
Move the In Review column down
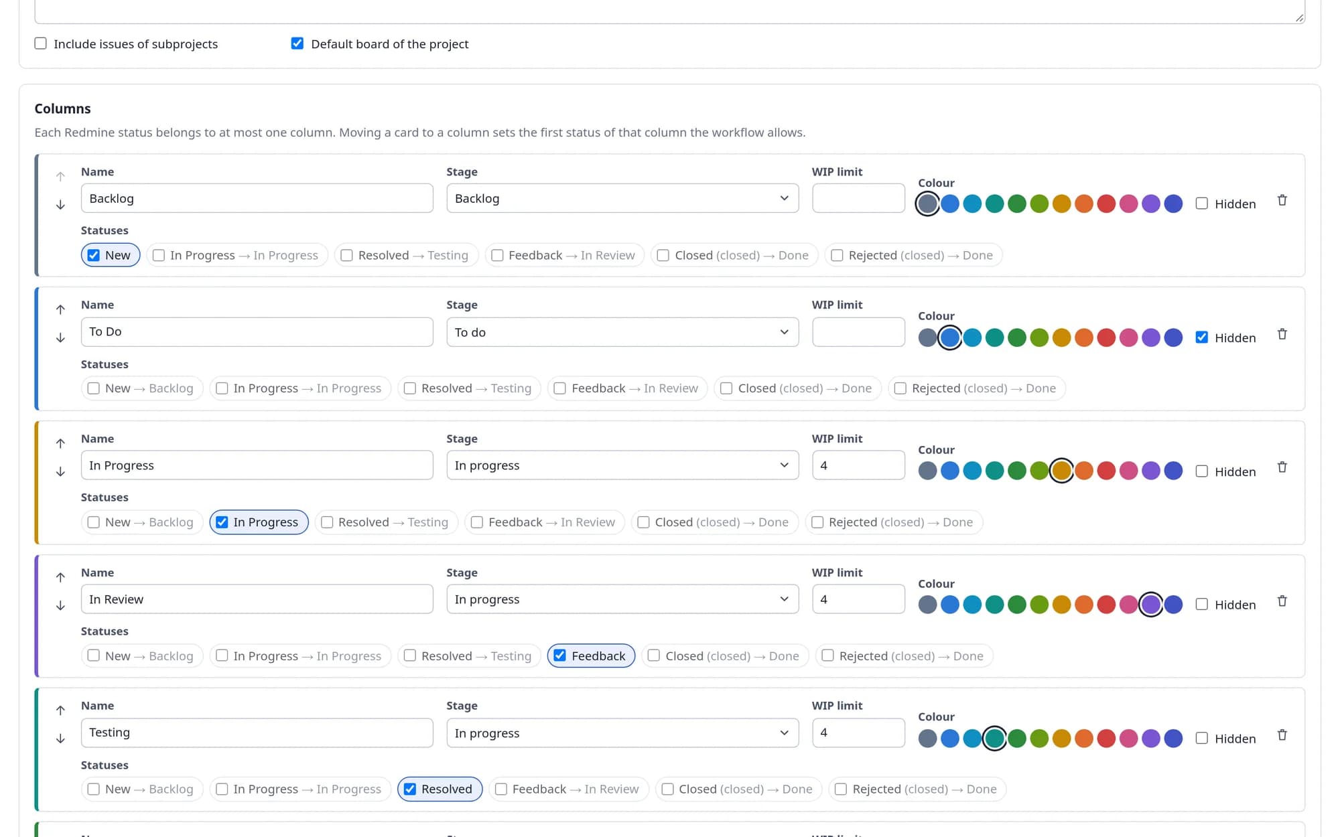click(x=60, y=605)
